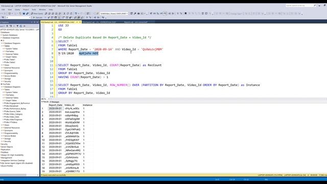Click the Execute query button
Screen dimensions: 327x184
(38, 17)
